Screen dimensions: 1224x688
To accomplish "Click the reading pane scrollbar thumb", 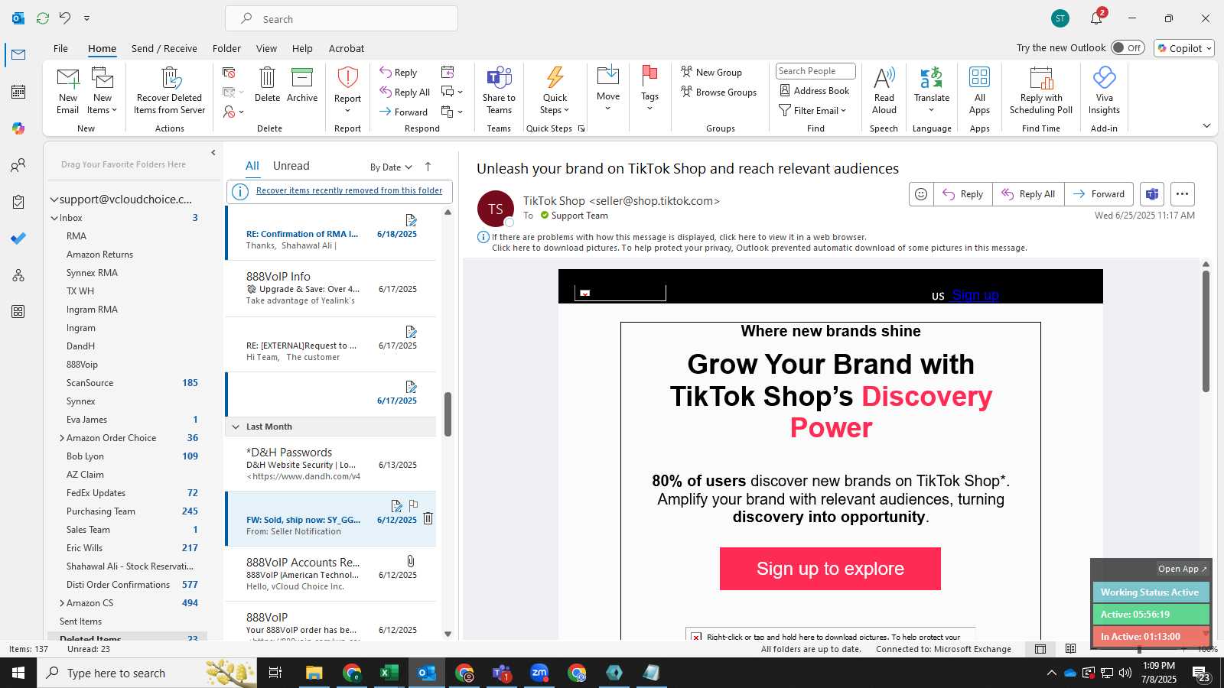I will [x=1206, y=330].
